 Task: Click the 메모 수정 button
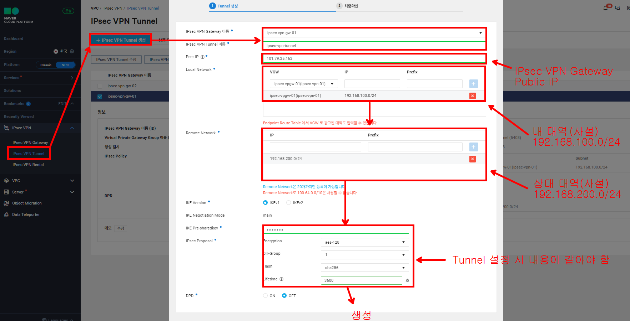tap(121, 228)
